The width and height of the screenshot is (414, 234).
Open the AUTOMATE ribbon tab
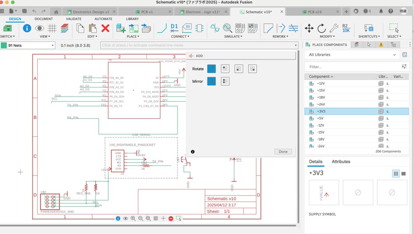(103, 19)
